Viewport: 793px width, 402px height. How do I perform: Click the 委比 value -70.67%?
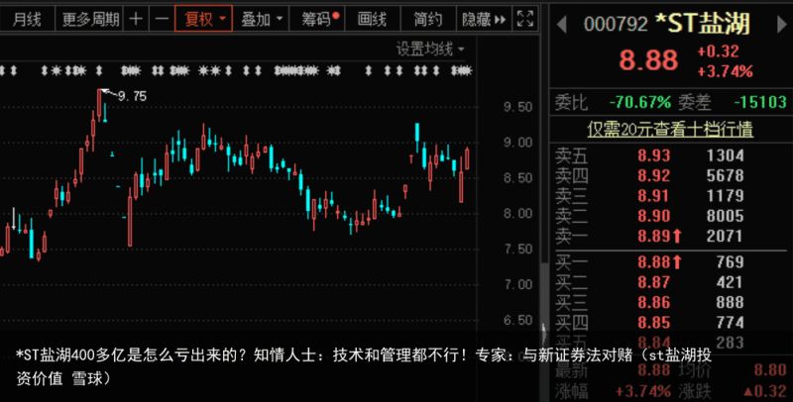639,103
